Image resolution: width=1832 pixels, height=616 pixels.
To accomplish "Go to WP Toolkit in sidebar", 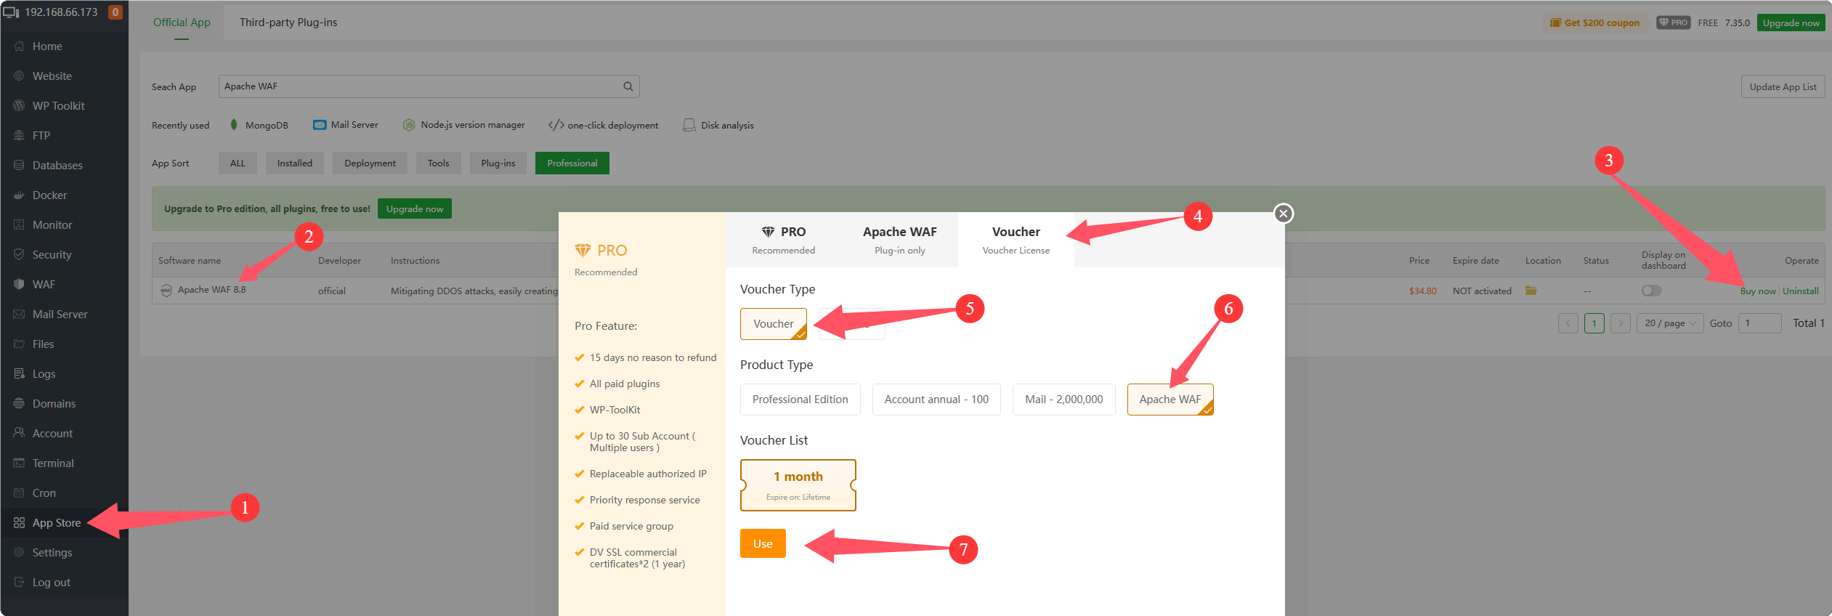I will [58, 106].
